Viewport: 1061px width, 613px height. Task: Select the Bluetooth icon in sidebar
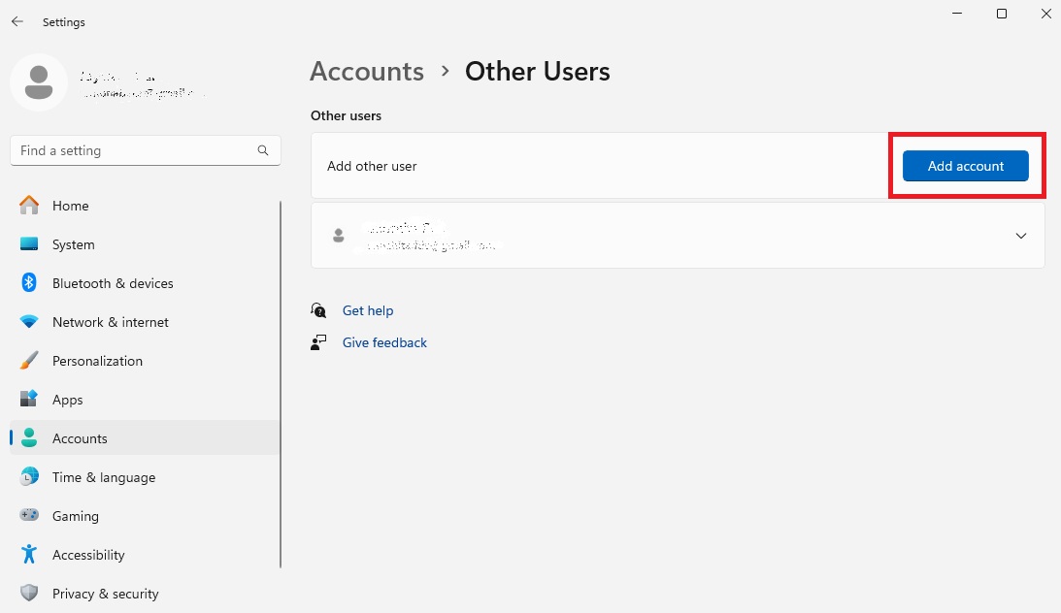[29, 282]
